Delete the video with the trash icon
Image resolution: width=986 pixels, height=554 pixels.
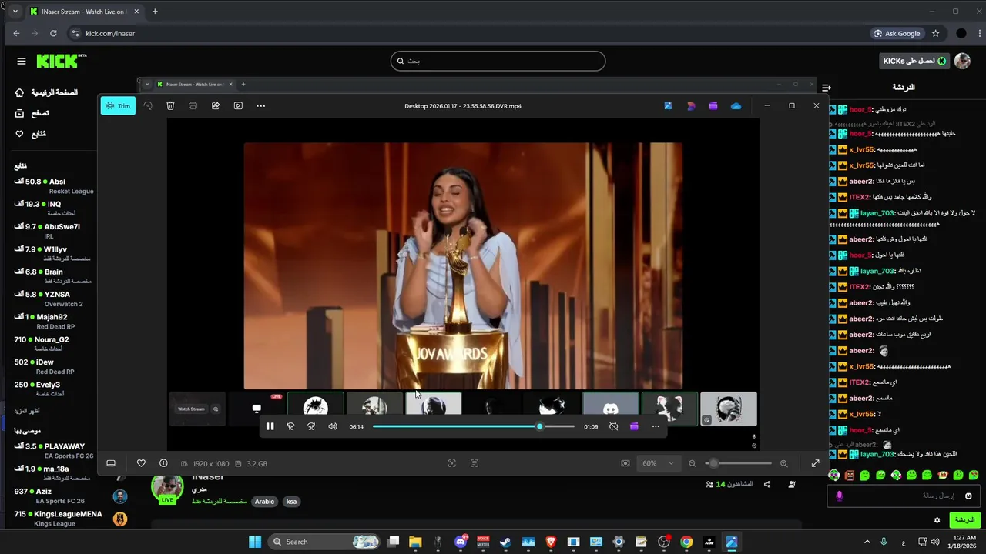coord(170,106)
